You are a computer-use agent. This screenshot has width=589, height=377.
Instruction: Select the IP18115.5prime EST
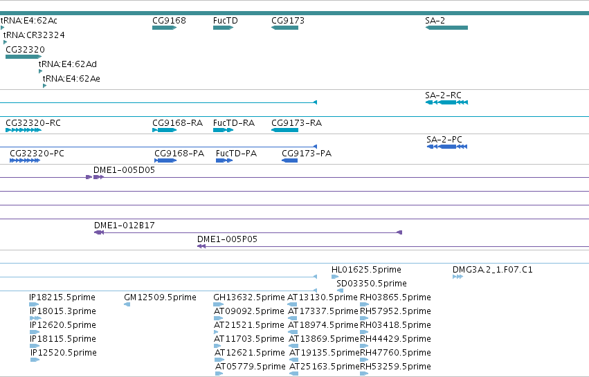coord(35,346)
